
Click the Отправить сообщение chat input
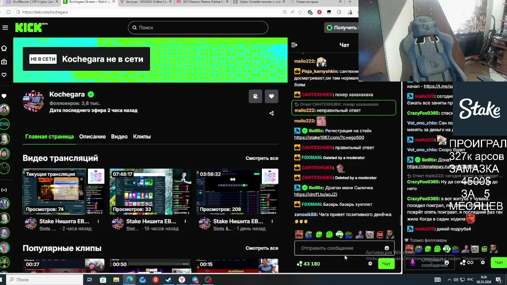(x=344, y=248)
